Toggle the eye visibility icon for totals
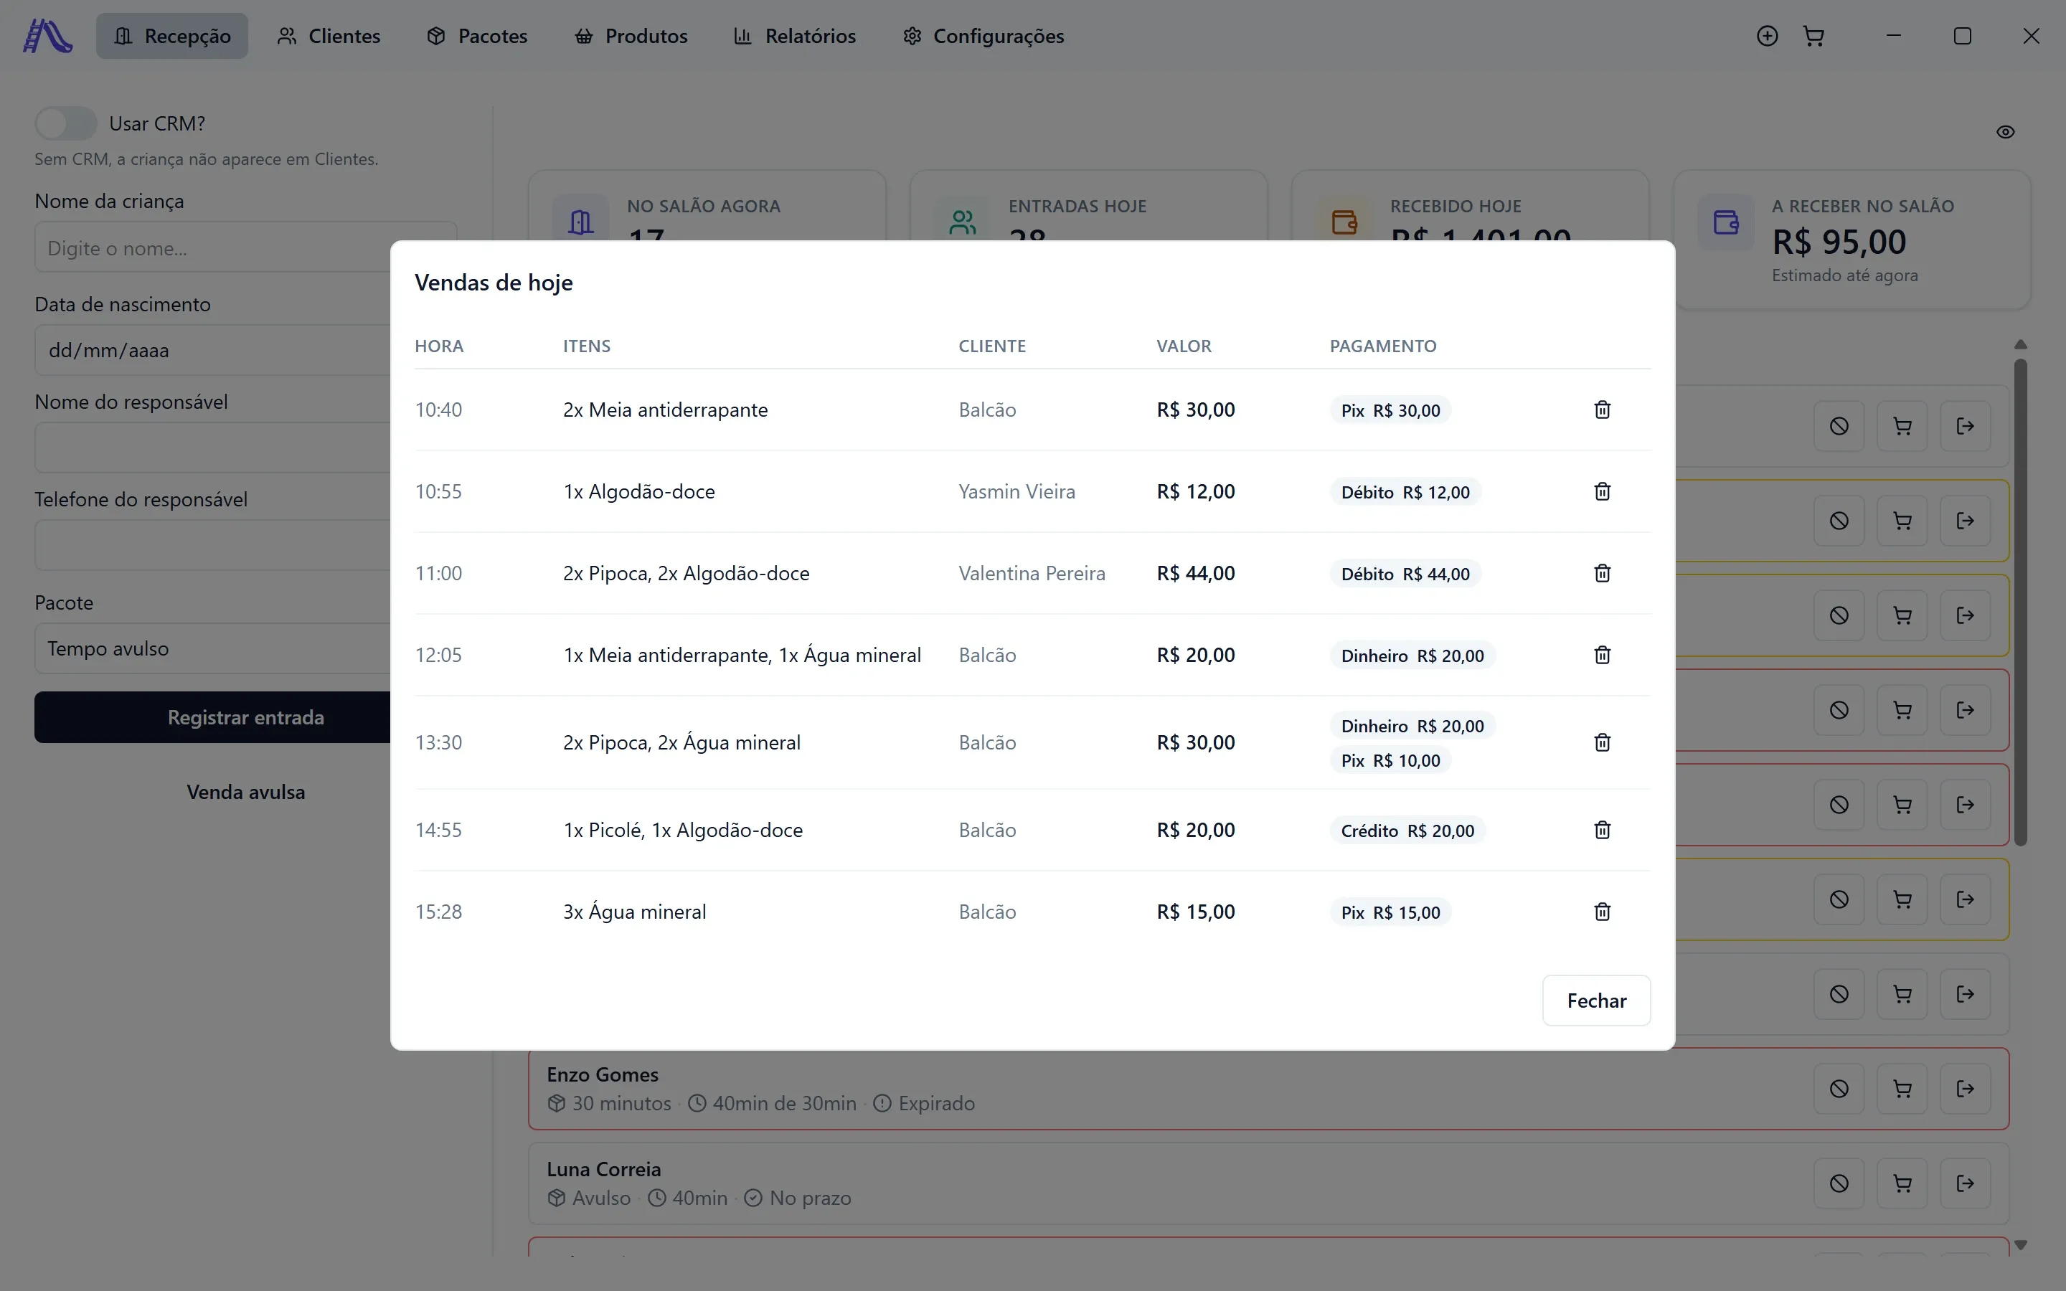Viewport: 2066px width, 1291px height. point(2006,133)
